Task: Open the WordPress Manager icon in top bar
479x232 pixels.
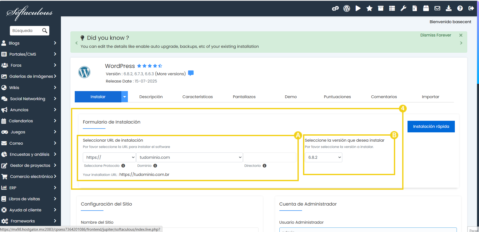Action: (347, 9)
